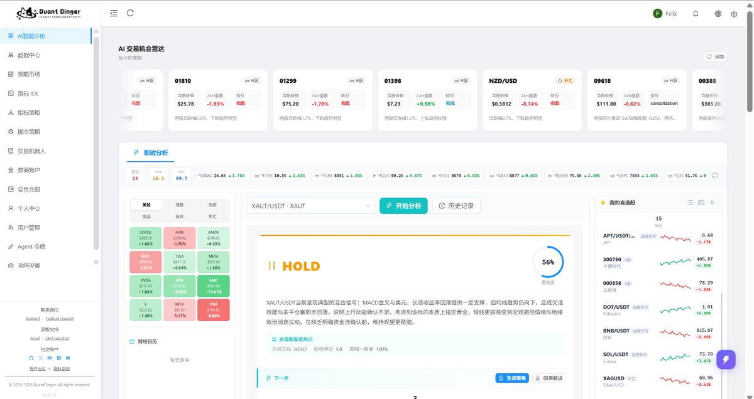Image resolution: width=754 pixels, height=399 pixels.
Task: Select the 加密 heatmap tab
Action: 212,205
